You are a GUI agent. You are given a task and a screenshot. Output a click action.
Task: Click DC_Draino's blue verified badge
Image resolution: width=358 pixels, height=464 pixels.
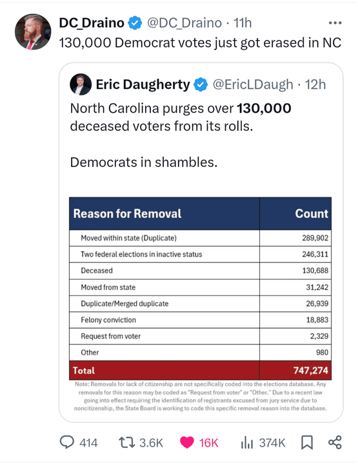pyautogui.click(x=135, y=23)
